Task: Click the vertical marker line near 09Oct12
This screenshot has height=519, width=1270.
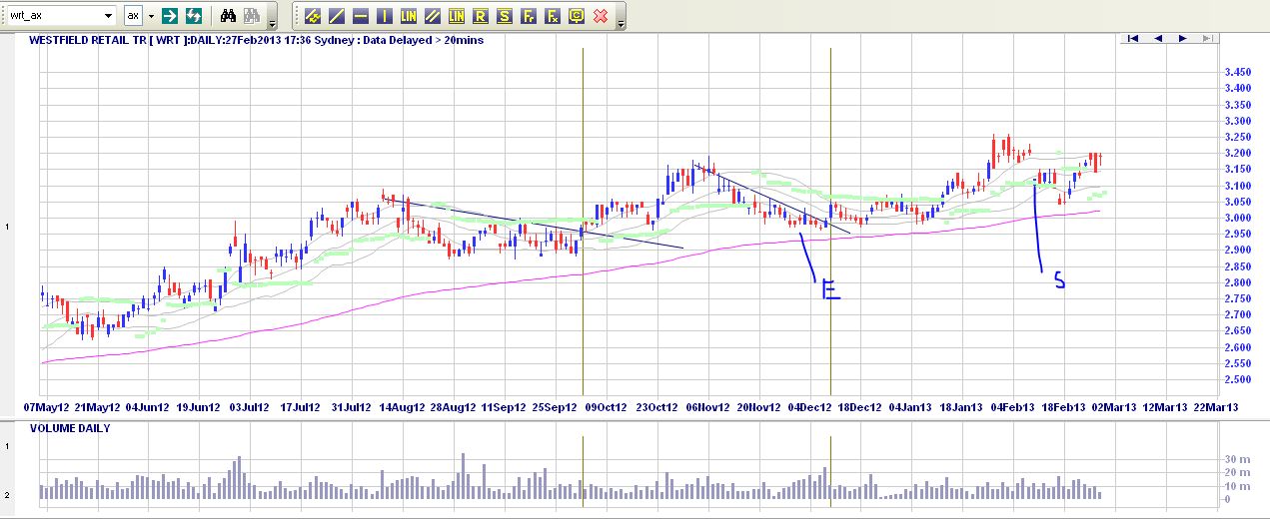Action: tap(583, 220)
